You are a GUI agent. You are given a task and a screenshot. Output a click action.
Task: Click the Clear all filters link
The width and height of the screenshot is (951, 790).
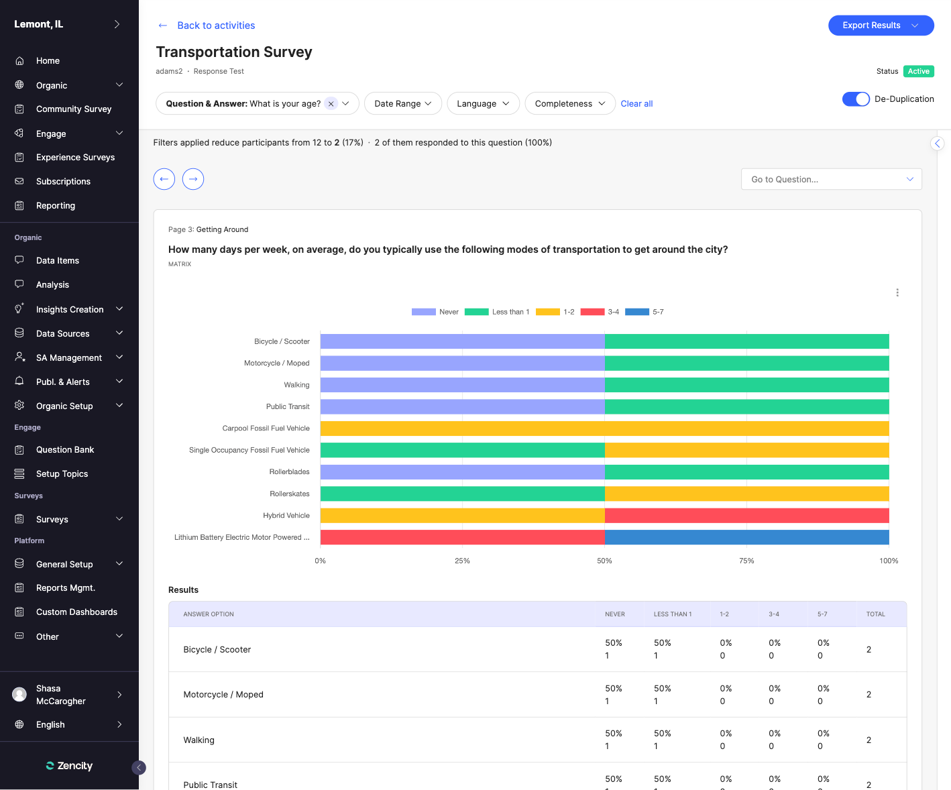pyautogui.click(x=636, y=104)
